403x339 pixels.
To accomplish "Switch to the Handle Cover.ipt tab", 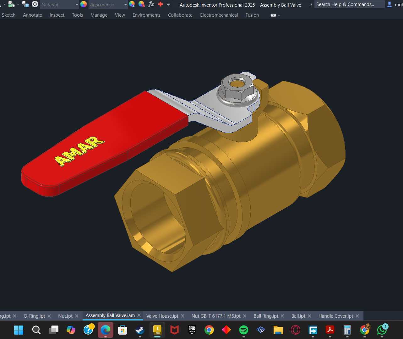I will coord(336,316).
